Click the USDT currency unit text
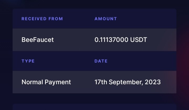 click(139, 40)
